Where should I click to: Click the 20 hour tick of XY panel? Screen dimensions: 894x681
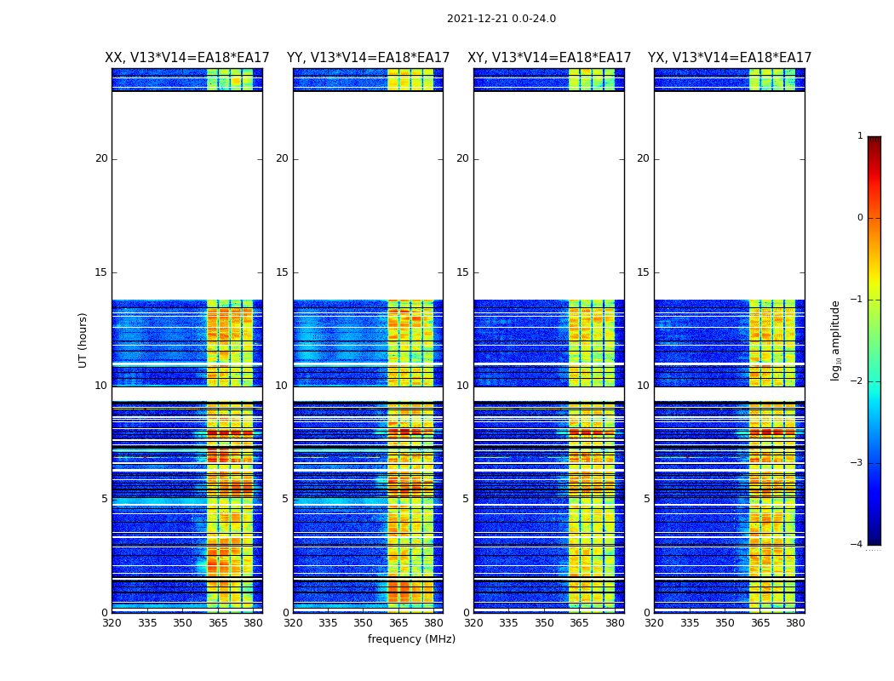[x=462, y=158]
